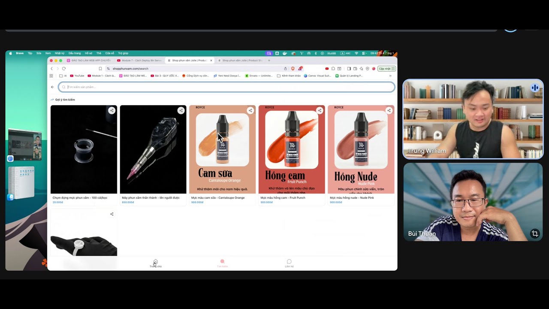Select Tìm kiếm in bottom navigation
This screenshot has height=309, width=549.
click(x=222, y=264)
